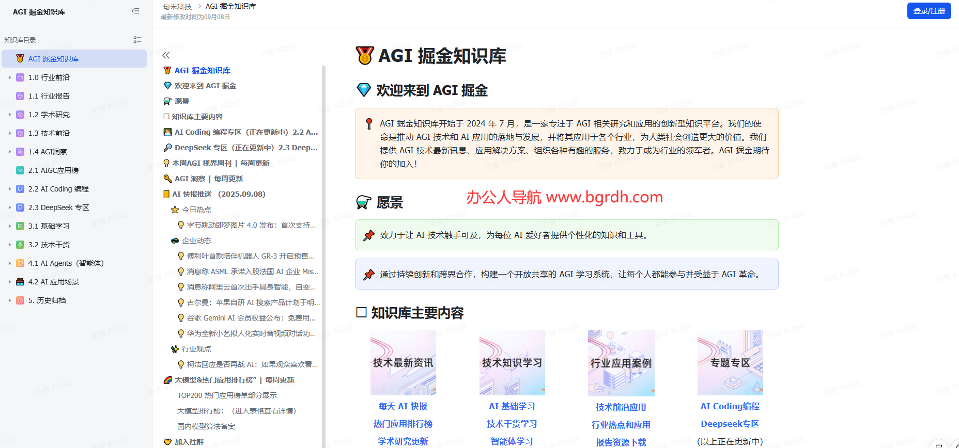Click the diamond icon by 欢迎来到 heading
Screen dimensions: 959x448
(364, 90)
